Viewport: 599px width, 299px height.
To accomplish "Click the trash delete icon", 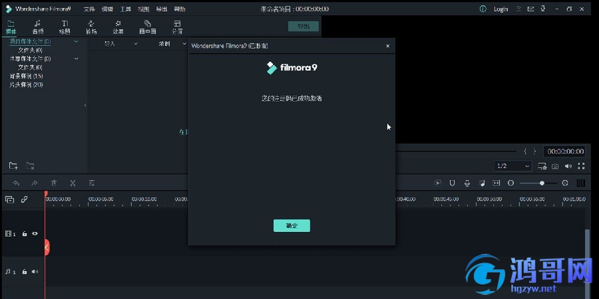I will pyautogui.click(x=54, y=183).
